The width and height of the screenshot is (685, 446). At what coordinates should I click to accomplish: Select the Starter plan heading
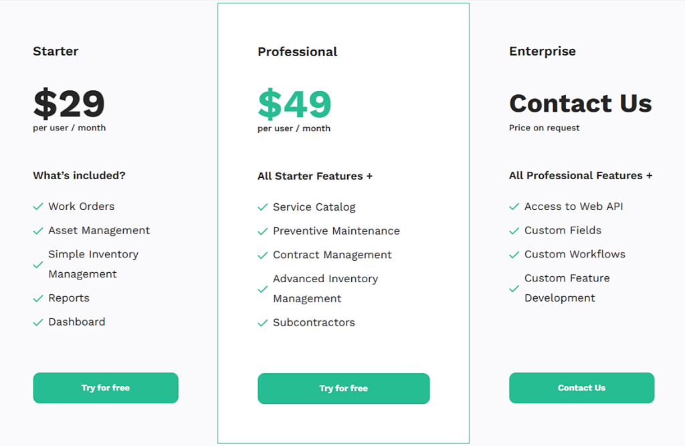pyautogui.click(x=56, y=51)
